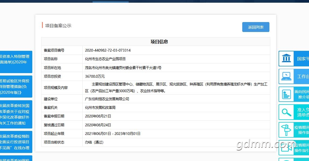Click the project description starting 主要规划建设园区管理中心
This screenshot has width=309, height=161.
(x=176, y=88)
